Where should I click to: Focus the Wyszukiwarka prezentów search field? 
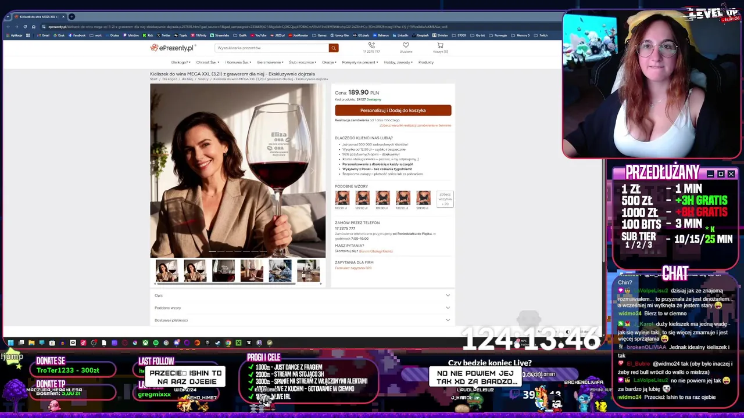pos(271,48)
